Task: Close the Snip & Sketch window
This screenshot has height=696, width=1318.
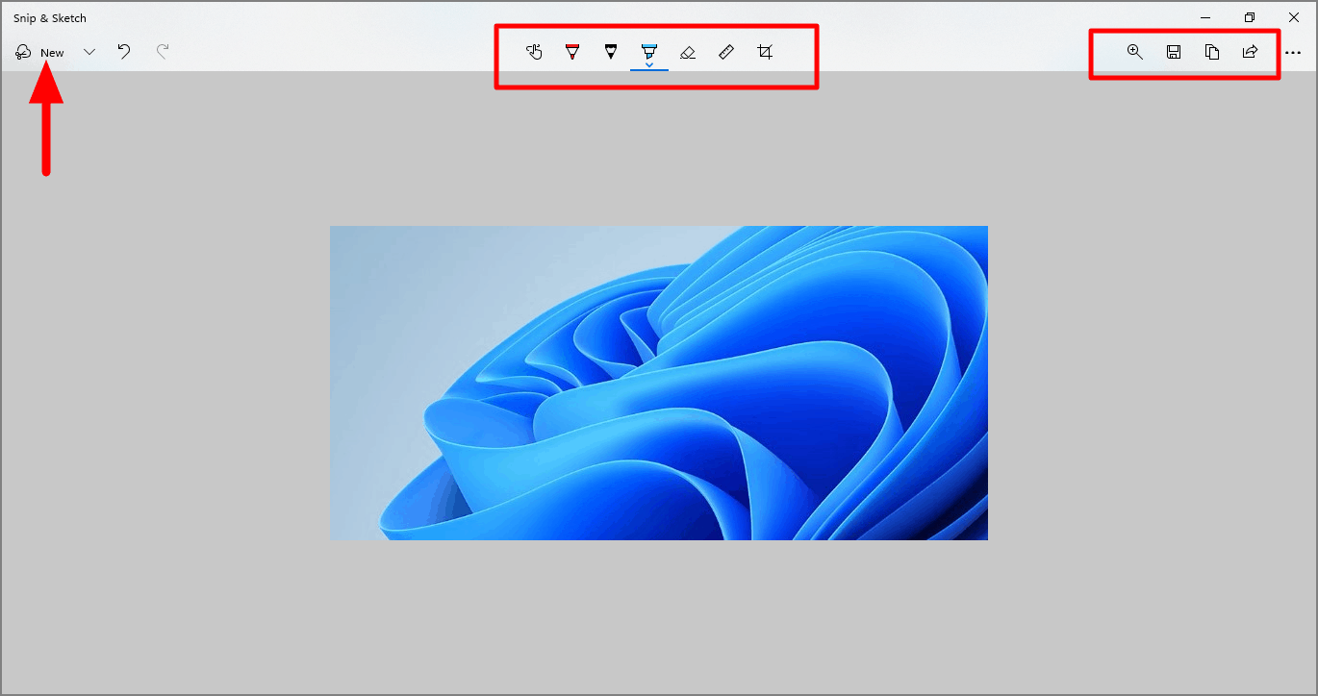Action: 1294,17
